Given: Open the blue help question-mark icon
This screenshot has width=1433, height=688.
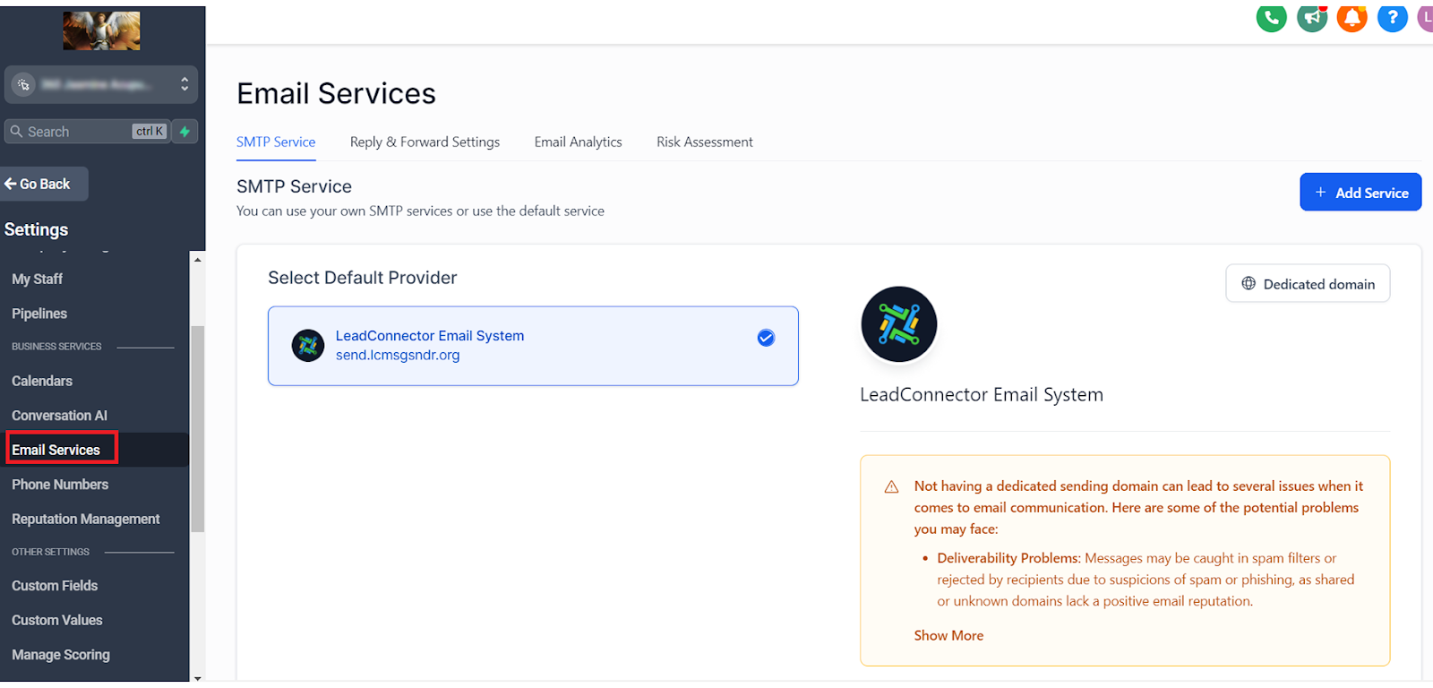Looking at the screenshot, I should click(x=1393, y=17).
